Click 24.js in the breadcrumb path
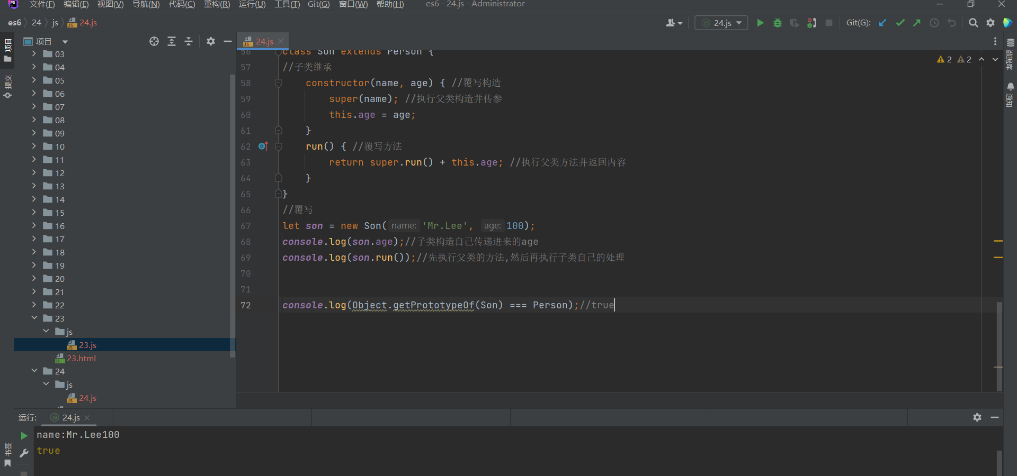The image size is (1017, 476). 83,23
